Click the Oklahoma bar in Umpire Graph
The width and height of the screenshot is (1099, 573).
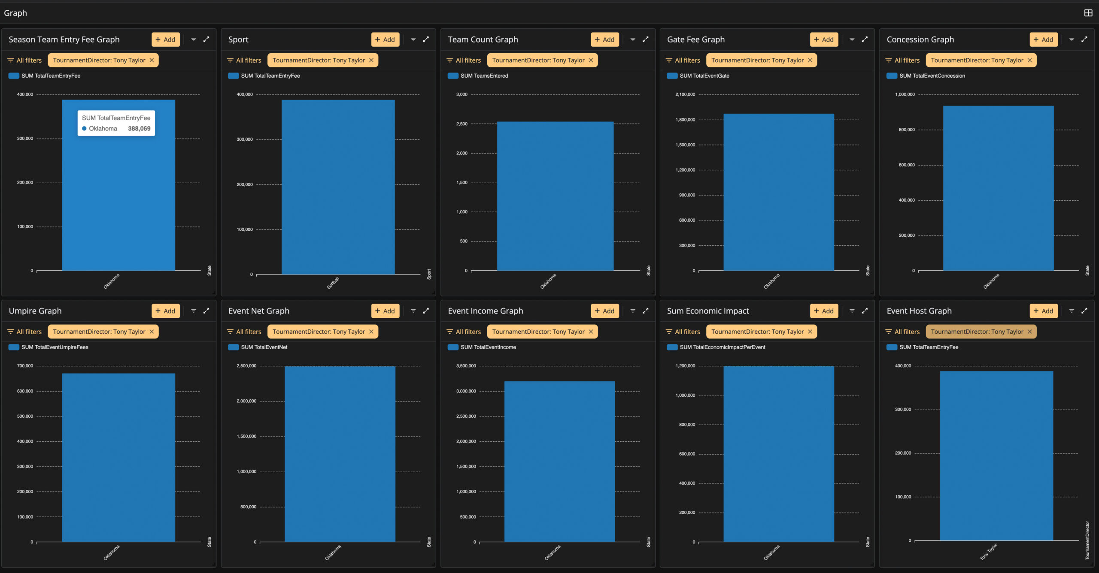coord(118,458)
